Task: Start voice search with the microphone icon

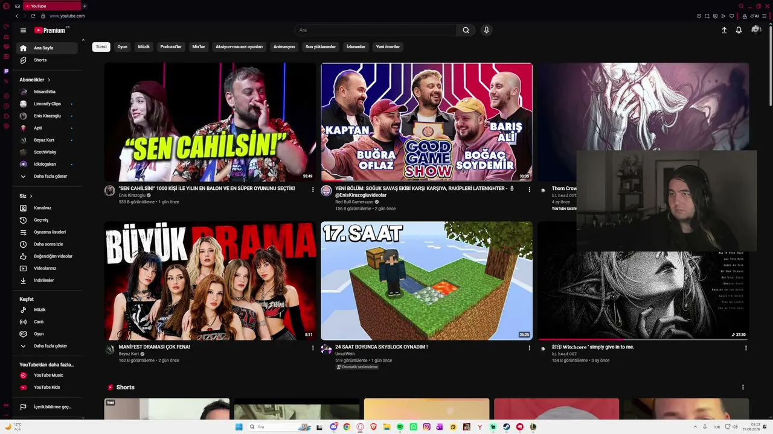Action: pos(486,30)
